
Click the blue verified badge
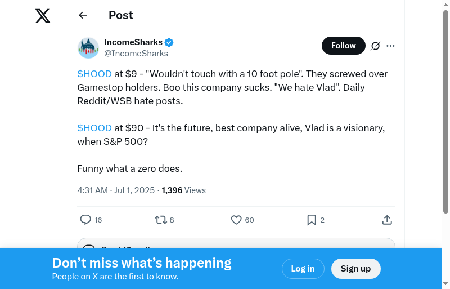169,42
